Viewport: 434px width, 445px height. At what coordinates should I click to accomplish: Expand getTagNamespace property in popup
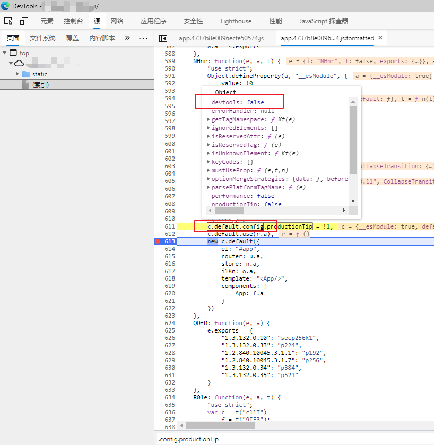(208, 119)
